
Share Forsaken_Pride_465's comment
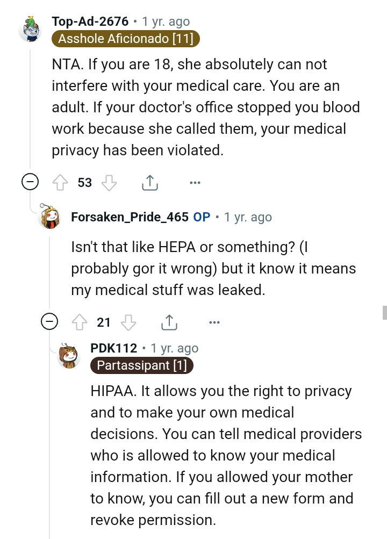[x=169, y=321]
